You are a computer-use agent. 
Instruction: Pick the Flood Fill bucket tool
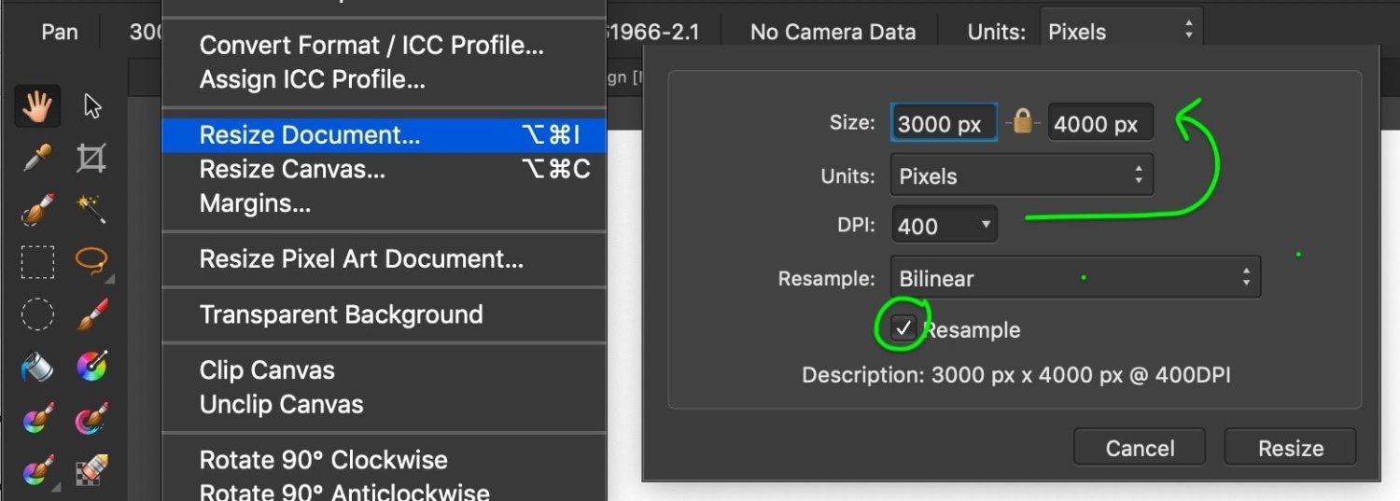click(x=37, y=368)
